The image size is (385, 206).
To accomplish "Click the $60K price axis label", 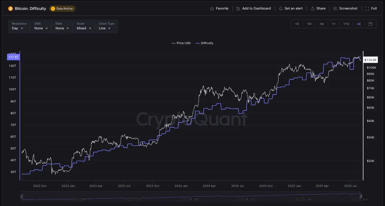I will (x=371, y=97).
